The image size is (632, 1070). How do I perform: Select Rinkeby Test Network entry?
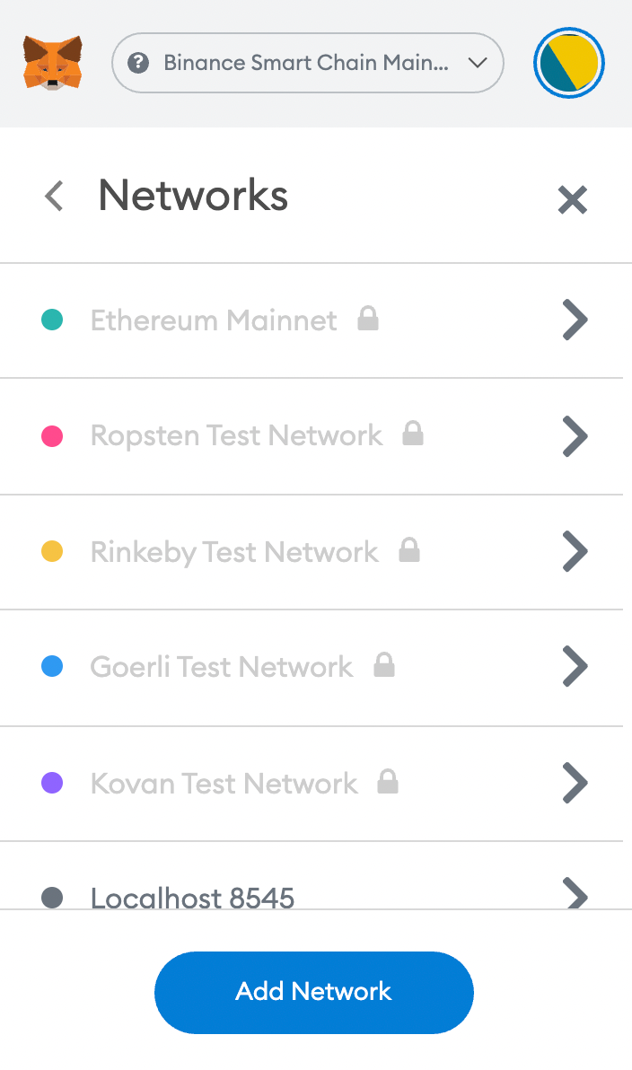click(x=312, y=551)
